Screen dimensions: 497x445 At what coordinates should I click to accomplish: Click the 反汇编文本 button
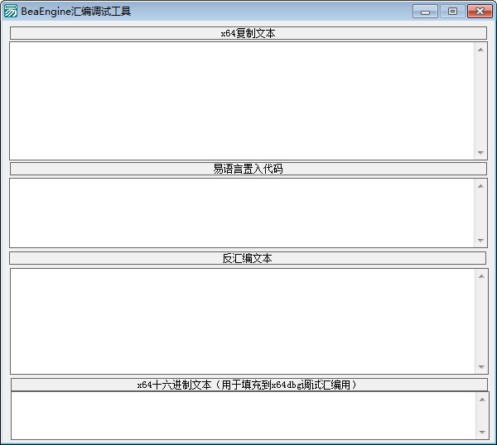[248, 258]
